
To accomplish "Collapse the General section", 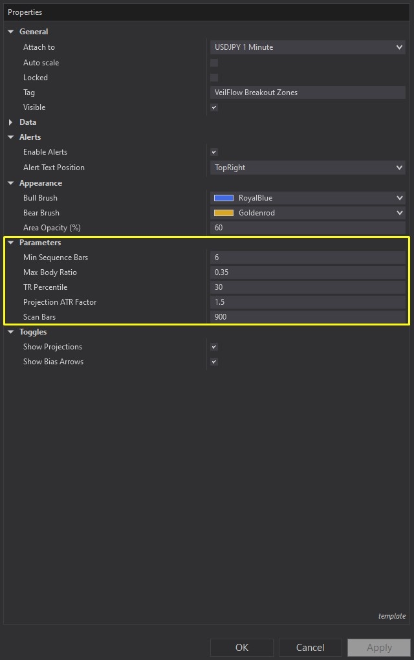I will 10,31.
